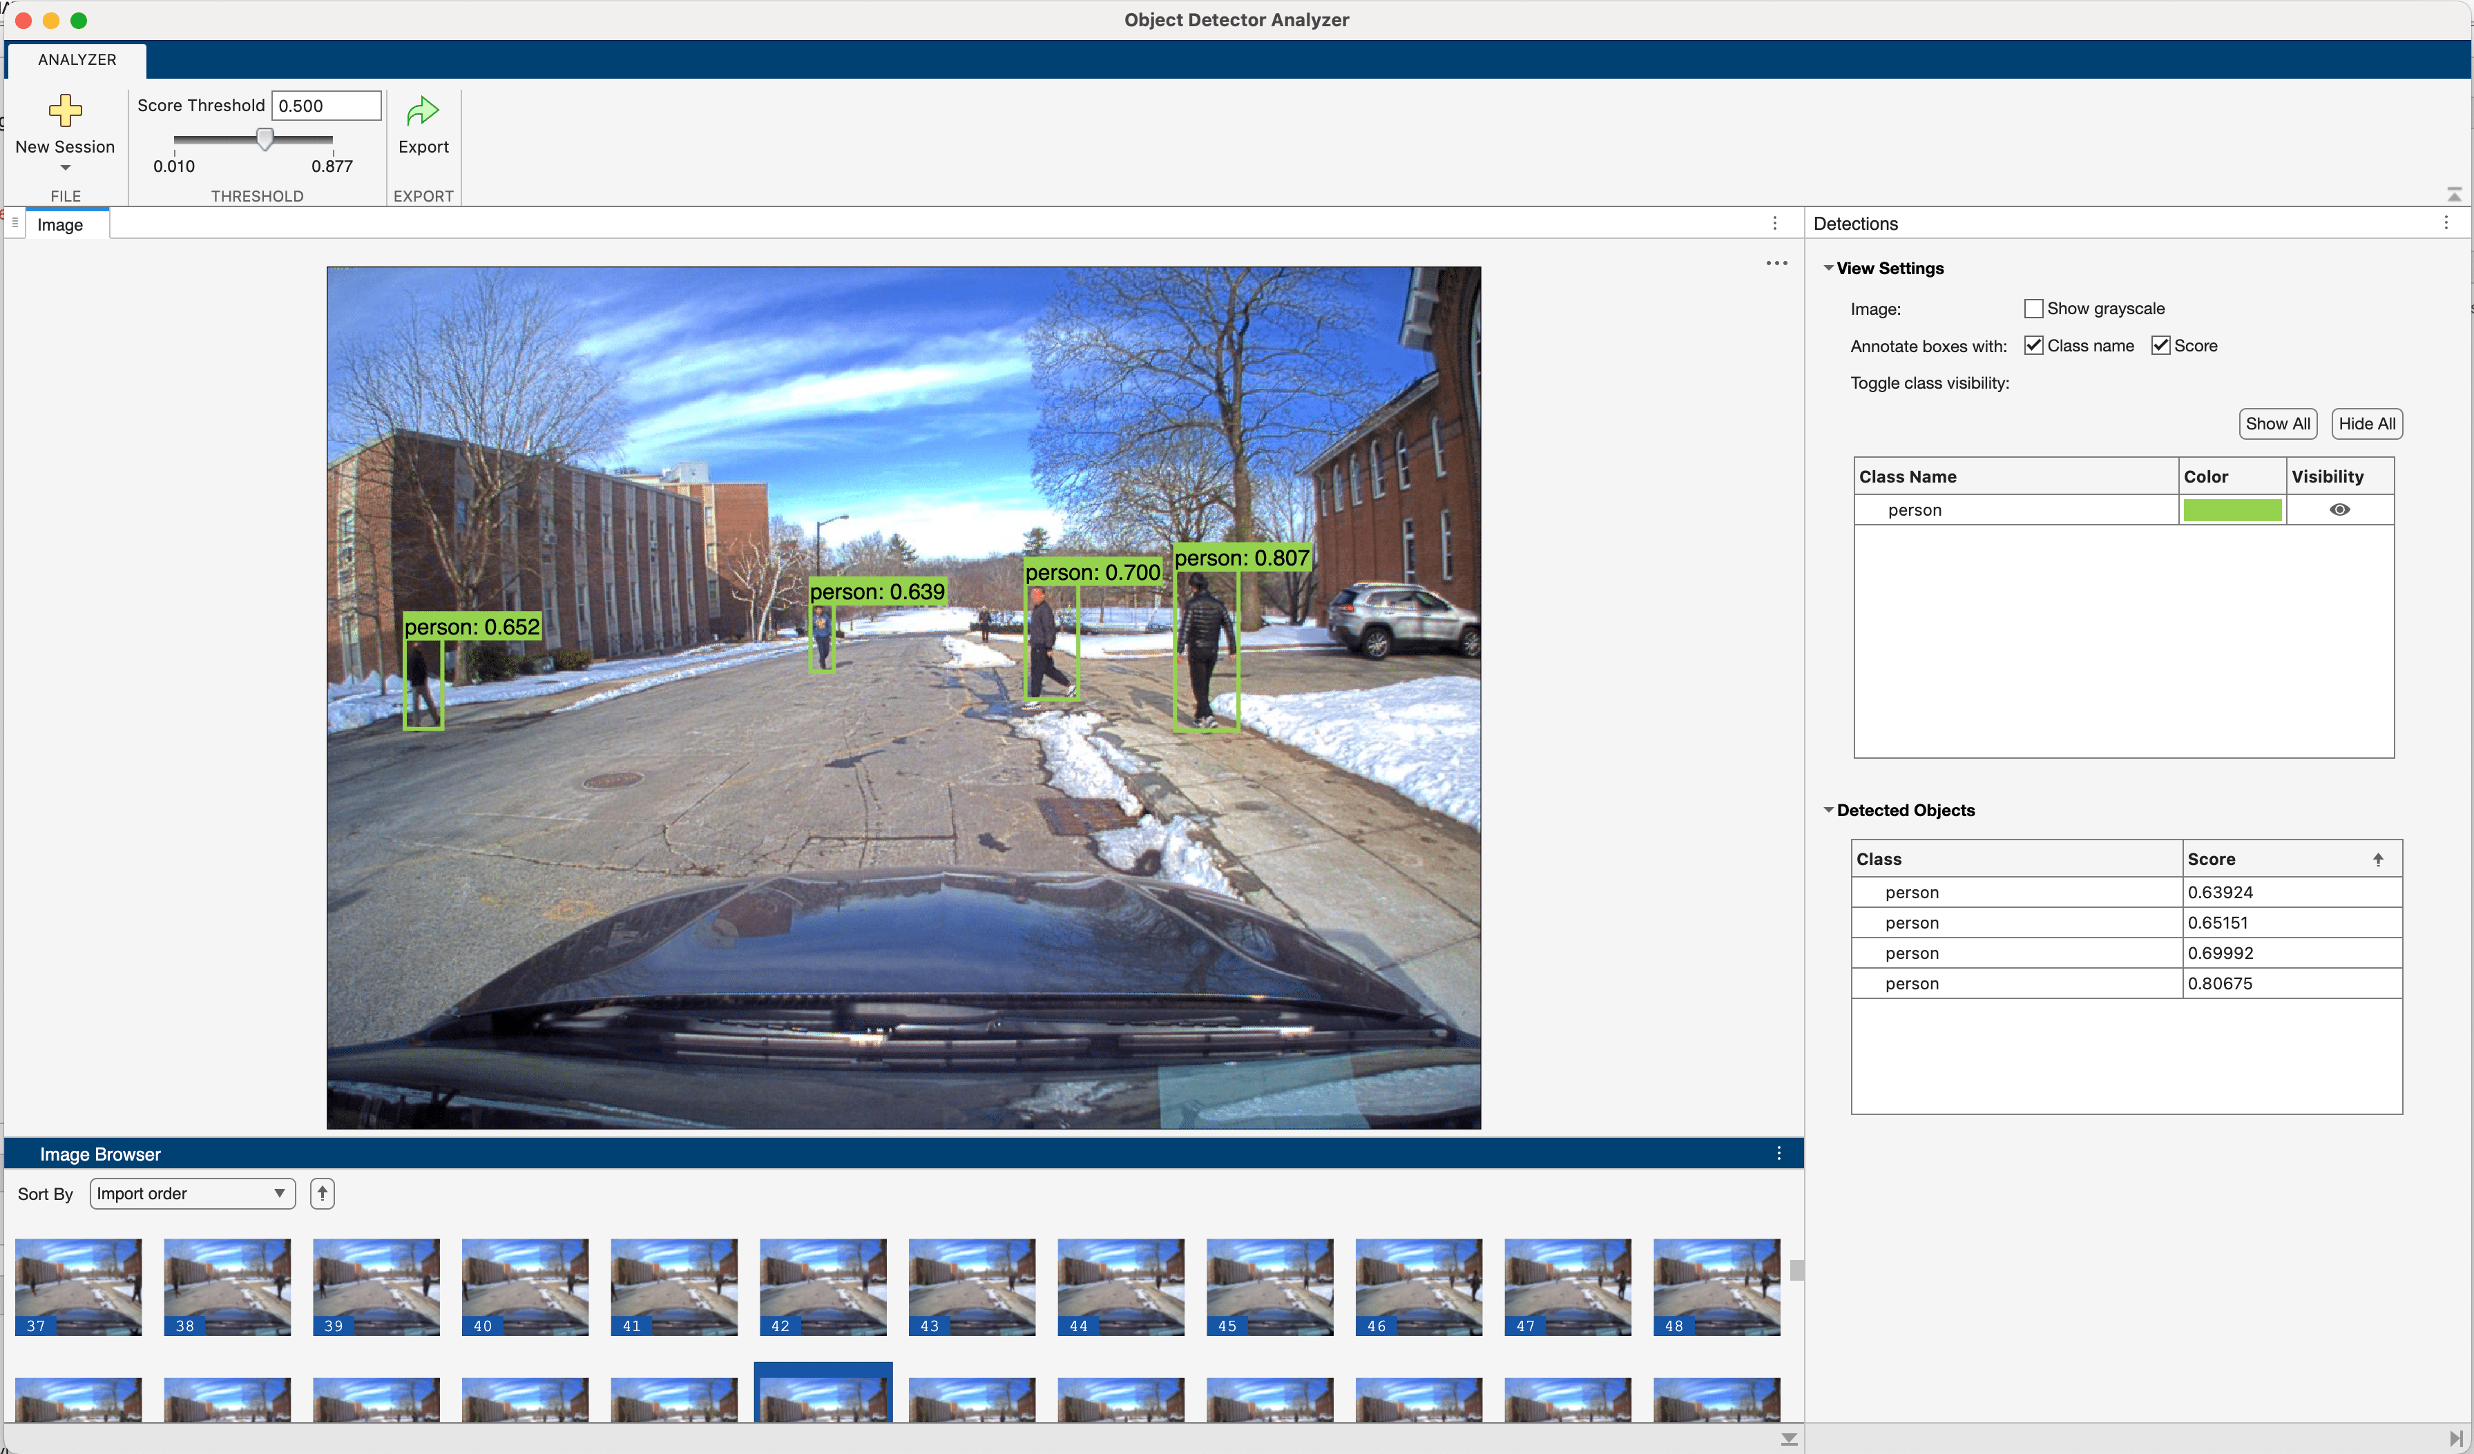Viewport: 2474px width, 1454px height.
Task: Open Detections panel three-dot menu
Action: [x=2446, y=223]
